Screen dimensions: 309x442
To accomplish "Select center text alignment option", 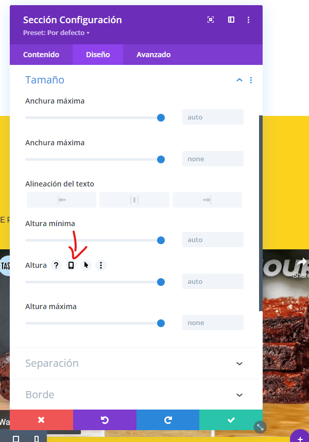I will coord(134,200).
